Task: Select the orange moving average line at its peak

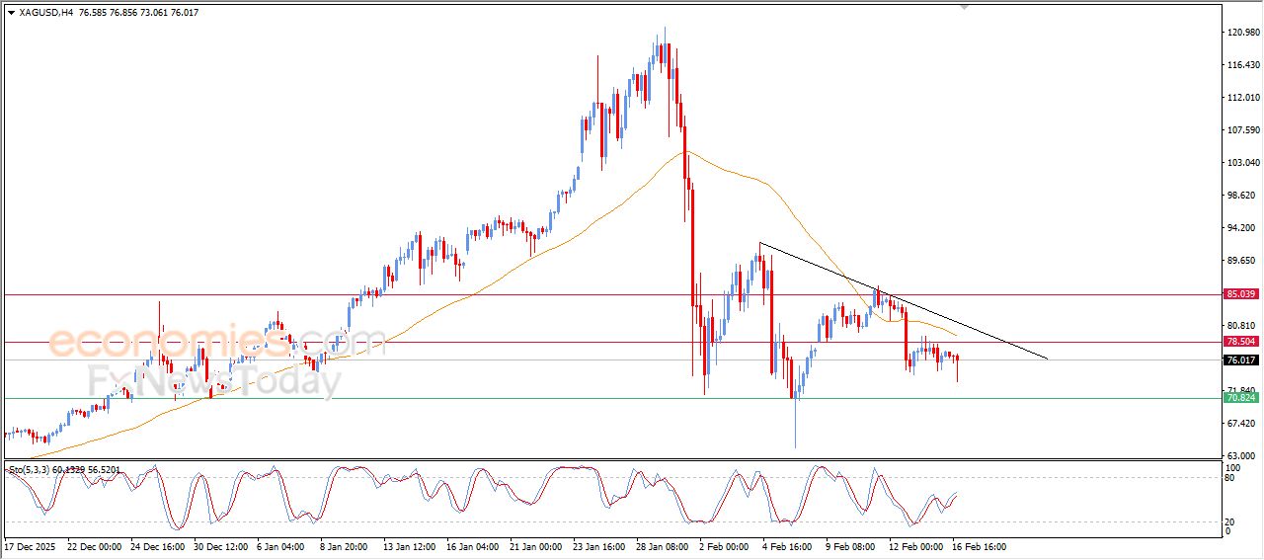Action: coord(688,152)
